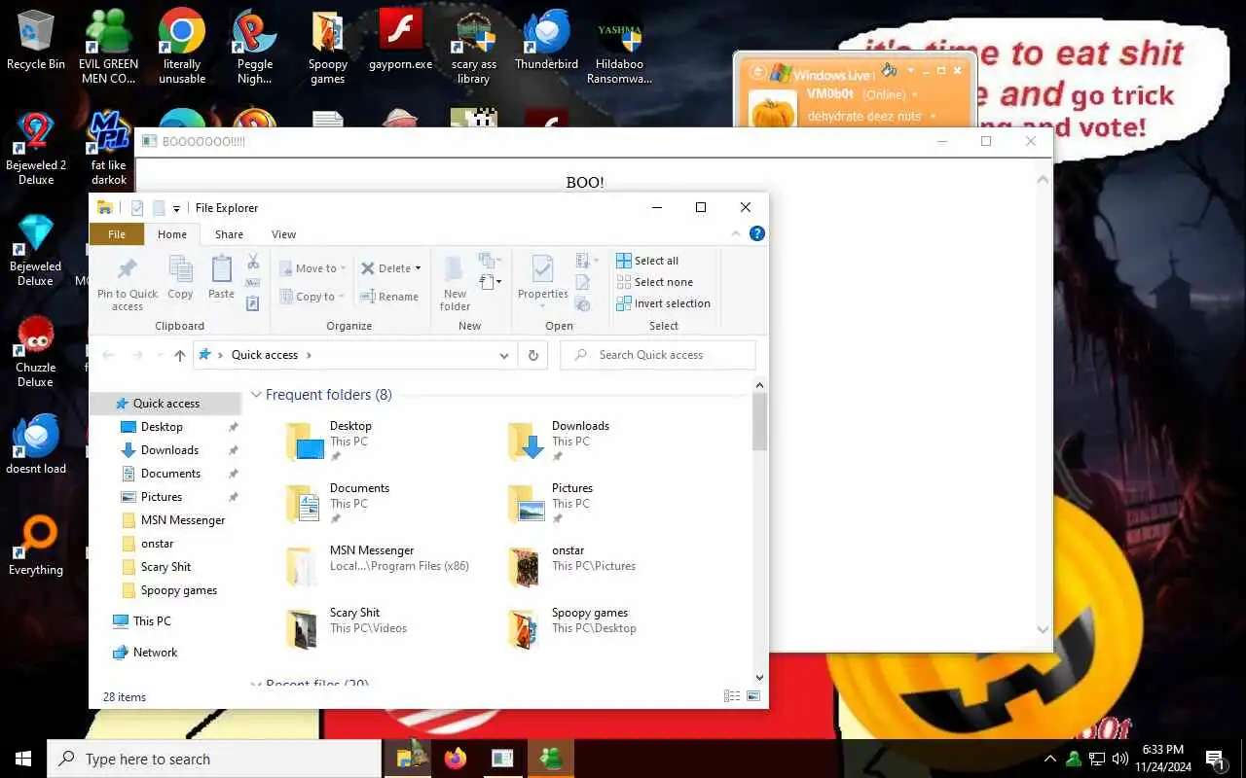
Task: Open the New item dropdown
Action: click(x=490, y=261)
